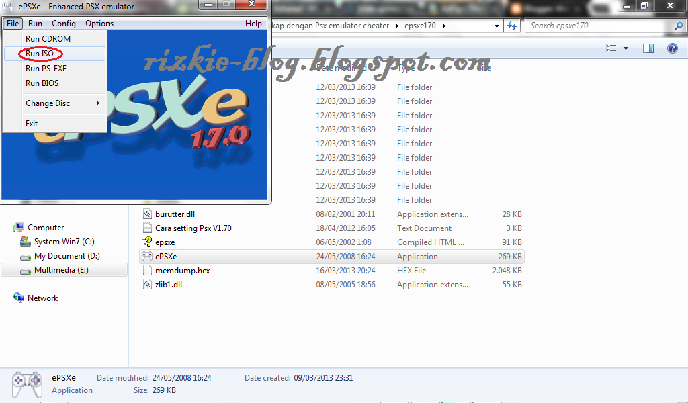Click the ePSXe title bar app icon
The width and height of the screenshot is (688, 403).
pyautogui.click(x=7, y=7)
